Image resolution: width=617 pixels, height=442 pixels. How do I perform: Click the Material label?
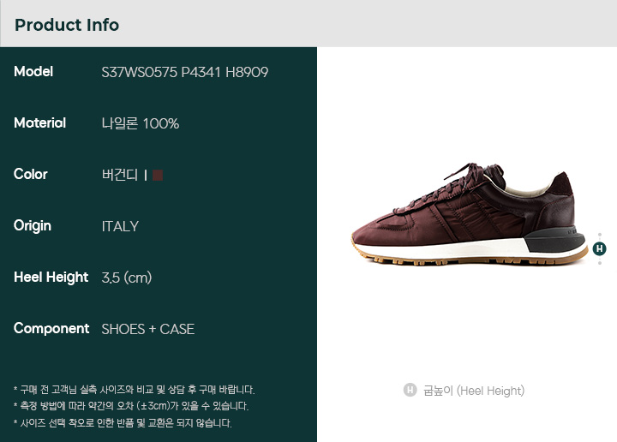click(x=40, y=123)
